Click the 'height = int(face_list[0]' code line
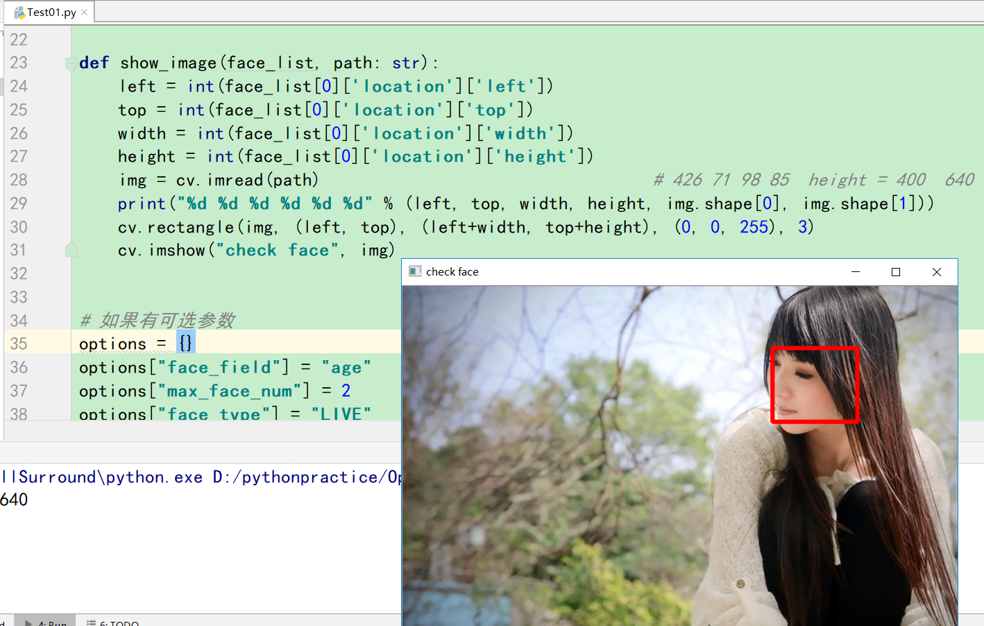Image resolution: width=984 pixels, height=626 pixels. tap(355, 157)
